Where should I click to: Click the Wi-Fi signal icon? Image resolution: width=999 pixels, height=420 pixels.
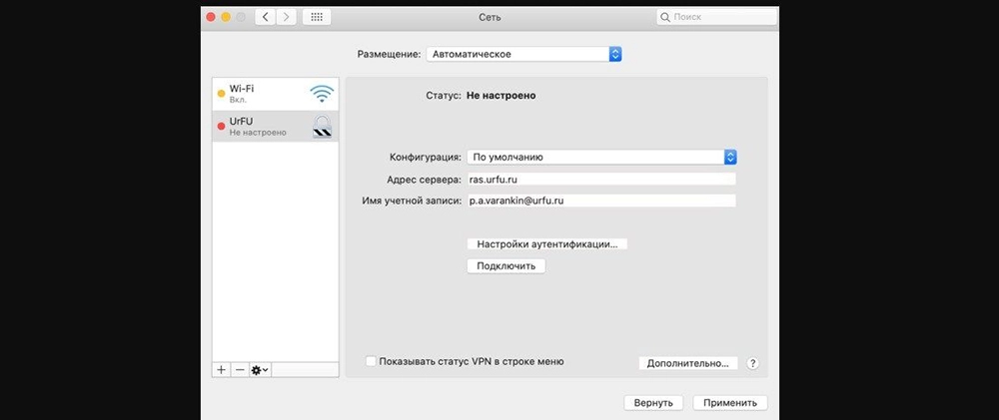322,95
